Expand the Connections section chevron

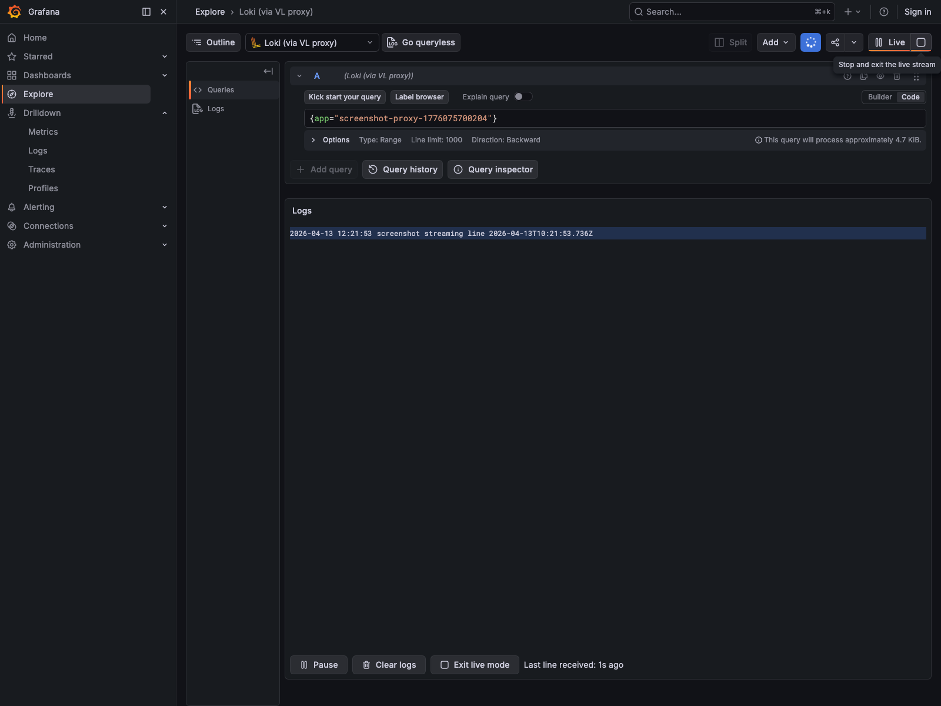165,226
